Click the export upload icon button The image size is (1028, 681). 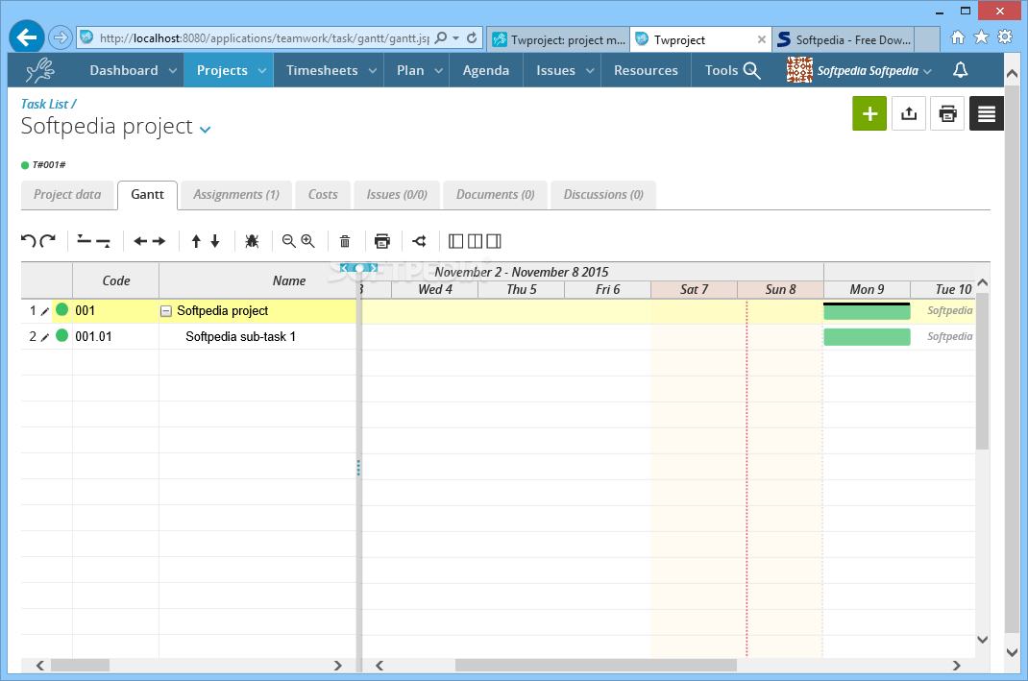click(909, 113)
